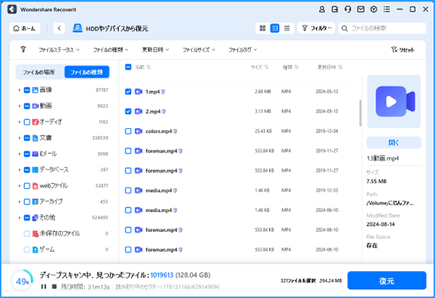Check the colors.mp4 file checkbox
Image resolution: width=435 pixels, height=298 pixels.
pos(128,131)
